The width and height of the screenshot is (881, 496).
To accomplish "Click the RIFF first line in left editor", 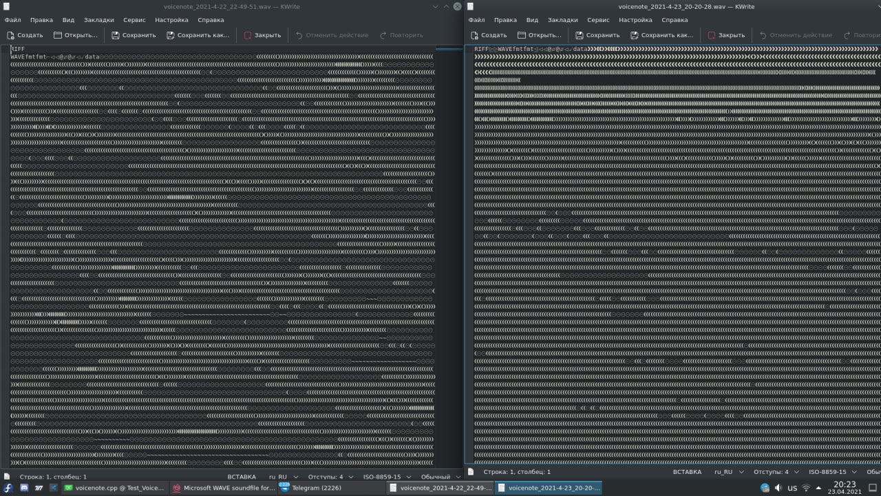I will pyautogui.click(x=18, y=49).
